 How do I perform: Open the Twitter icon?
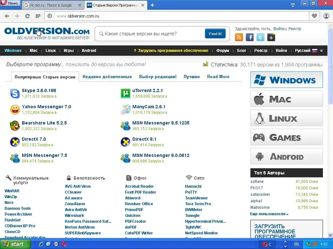(x=260, y=38)
